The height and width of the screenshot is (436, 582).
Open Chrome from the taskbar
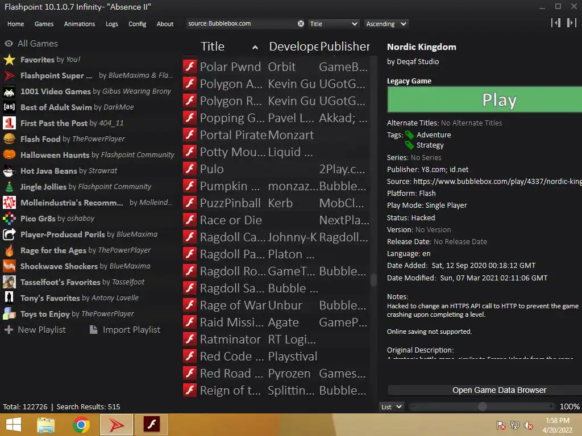coord(81,425)
